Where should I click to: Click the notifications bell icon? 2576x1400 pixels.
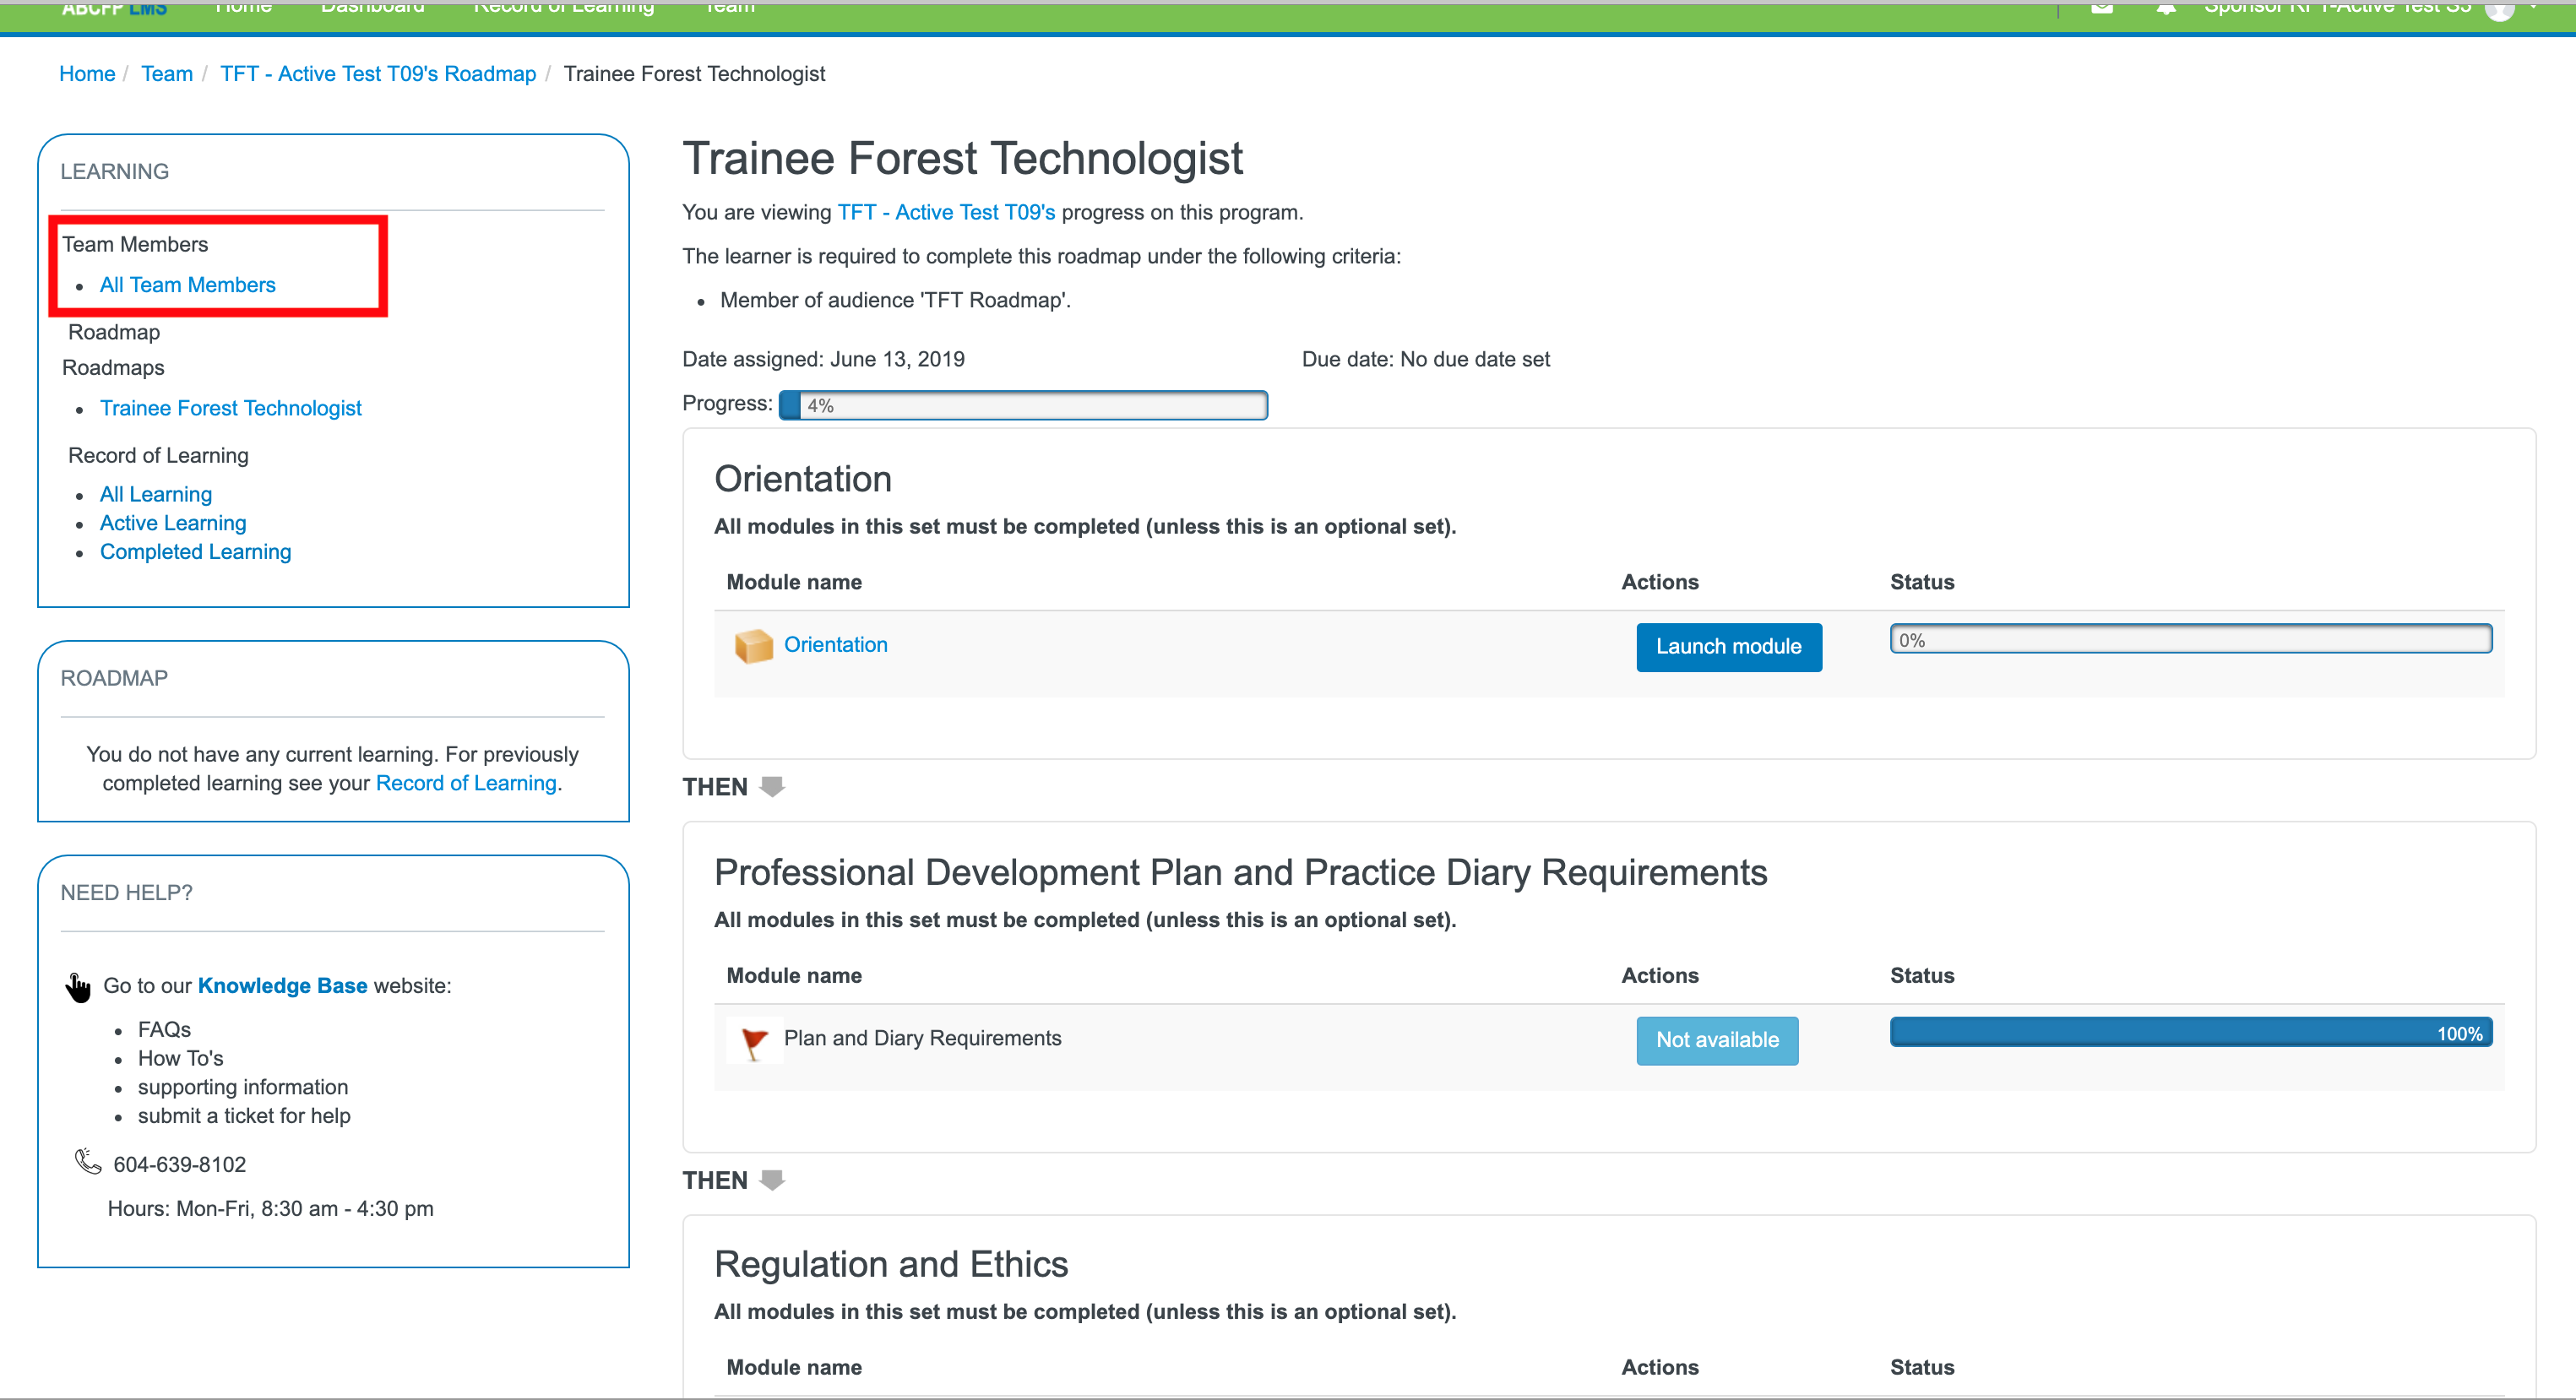(x=2166, y=8)
